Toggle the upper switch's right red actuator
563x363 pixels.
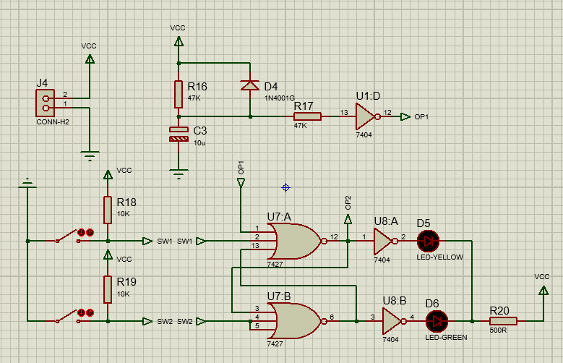pyautogui.click(x=90, y=233)
